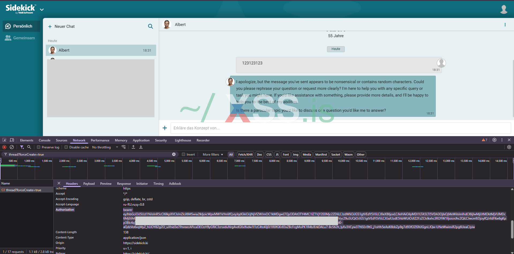This screenshot has height=254, width=514.
Task: Expand the More filters dropdown
Action: pyautogui.click(x=213, y=155)
